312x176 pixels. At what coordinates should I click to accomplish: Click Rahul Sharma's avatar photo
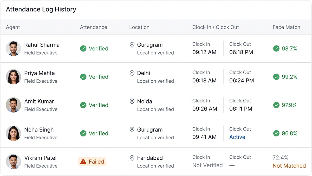point(14,48)
